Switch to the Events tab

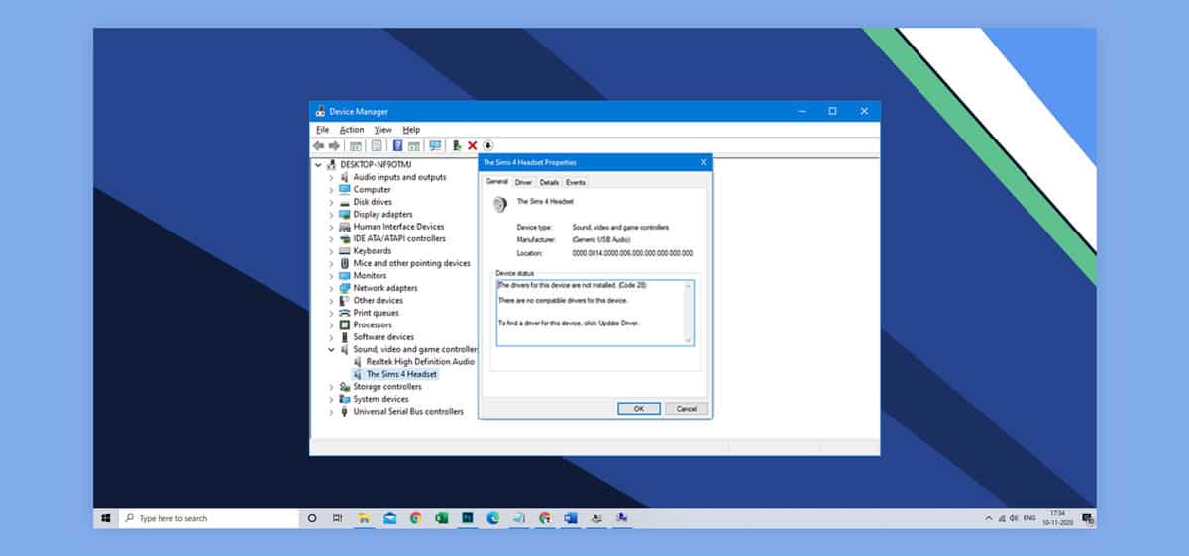[576, 182]
